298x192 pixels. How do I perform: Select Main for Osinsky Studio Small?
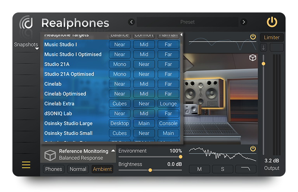pyautogui.click(x=168, y=133)
